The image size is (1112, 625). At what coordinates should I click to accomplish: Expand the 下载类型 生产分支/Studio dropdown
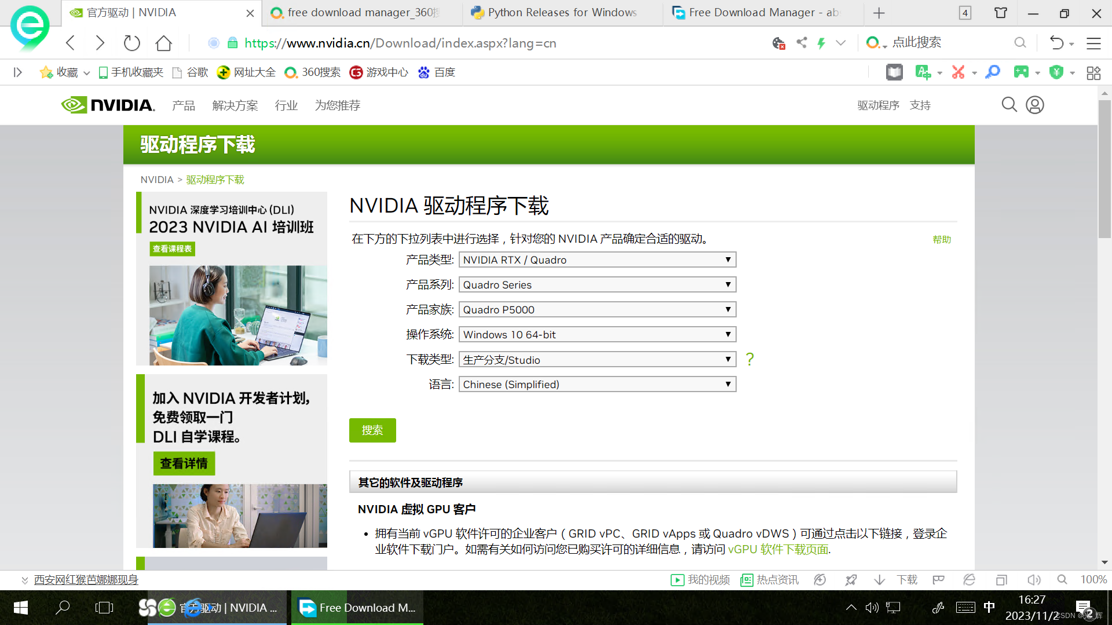coord(597,360)
